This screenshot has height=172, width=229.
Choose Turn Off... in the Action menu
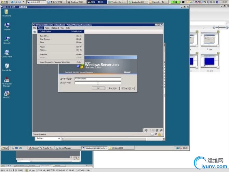tap(60, 36)
